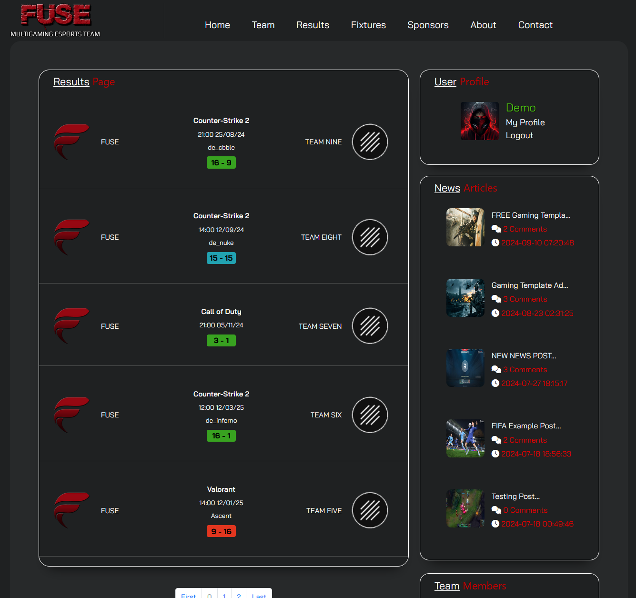Open the Testing Post thumbnail image
Viewport: 636px width, 598px height.
pyautogui.click(x=465, y=508)
